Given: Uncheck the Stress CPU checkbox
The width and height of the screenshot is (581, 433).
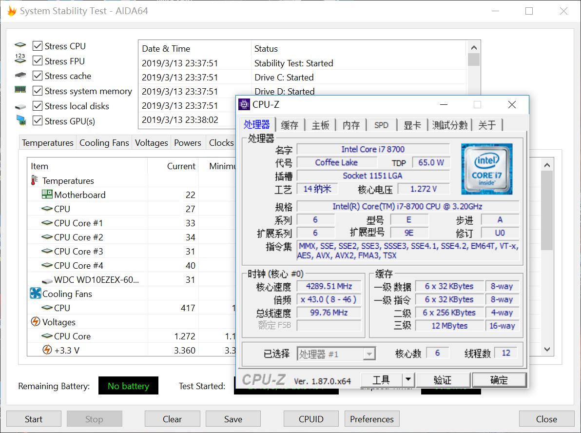Looking at the screenshot, I should [38, 46].
